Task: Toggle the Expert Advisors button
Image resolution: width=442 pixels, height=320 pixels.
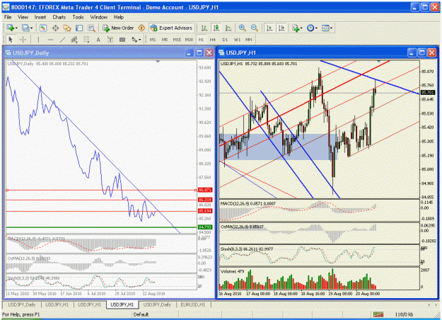Action: pyautogui.click(x=171, y=28)
